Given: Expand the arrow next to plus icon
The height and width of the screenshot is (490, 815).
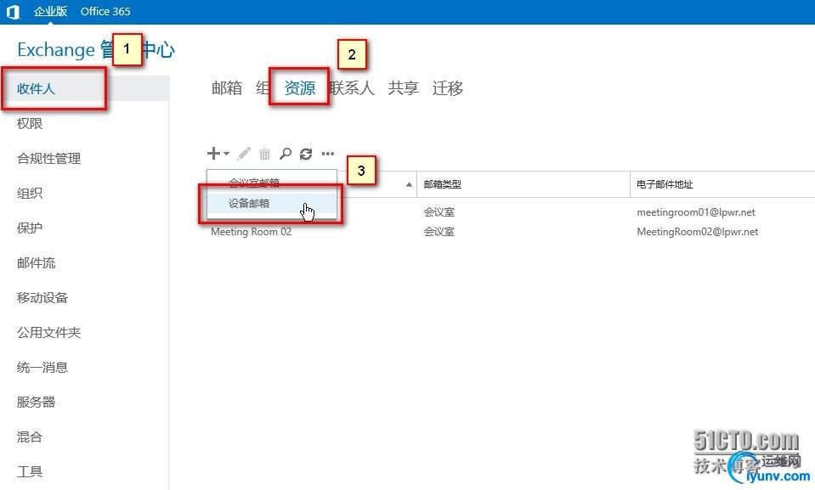Looking at the screenshot, I should (227, 154).
